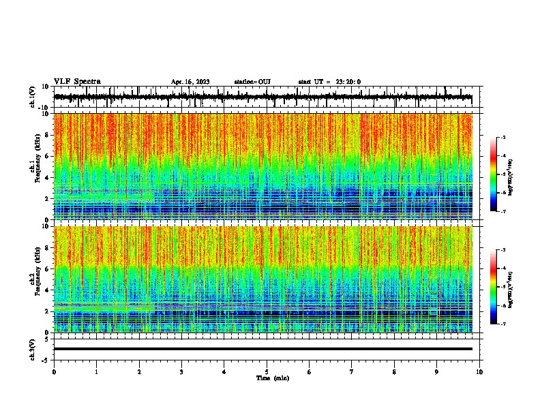Viewport: 540px width, 417px height.
Task: Click the "-3" label on ch.1 color scale
Action: (x=503, y=137)
